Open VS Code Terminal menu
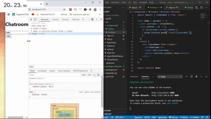The image size is (211, 119). pyautogui.click(x=143, y=2)
